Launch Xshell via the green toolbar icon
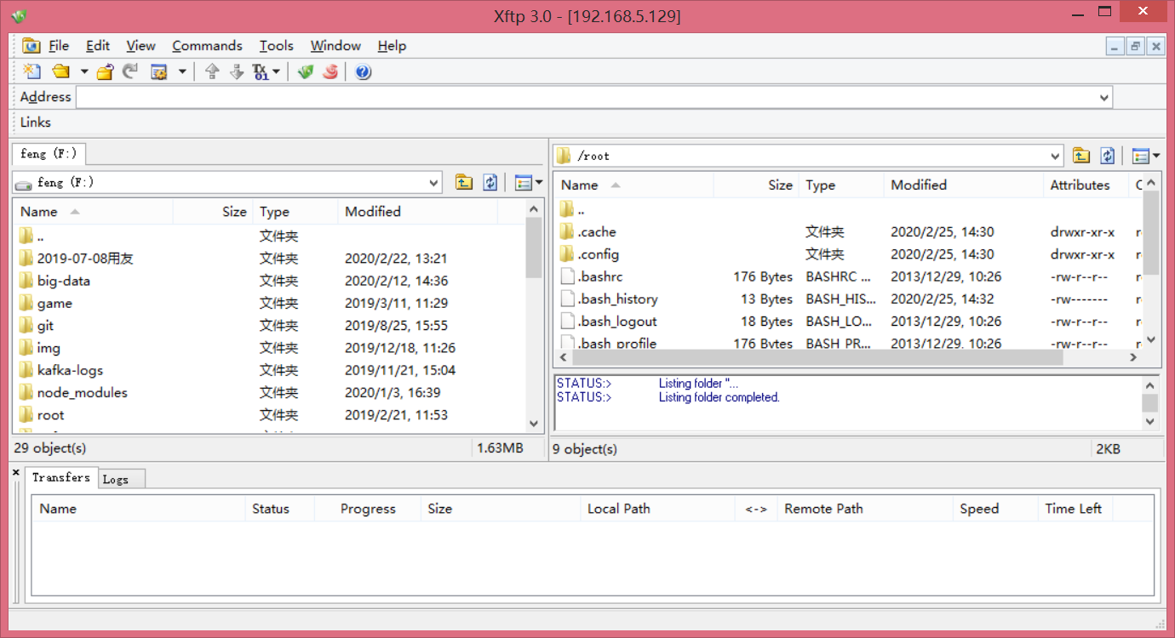Screen dimensions: 1175x638 click(305, 71)
